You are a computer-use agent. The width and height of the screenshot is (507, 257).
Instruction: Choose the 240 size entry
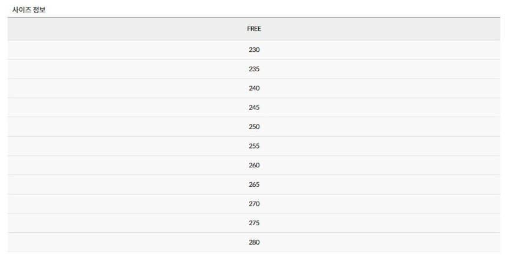254,88
